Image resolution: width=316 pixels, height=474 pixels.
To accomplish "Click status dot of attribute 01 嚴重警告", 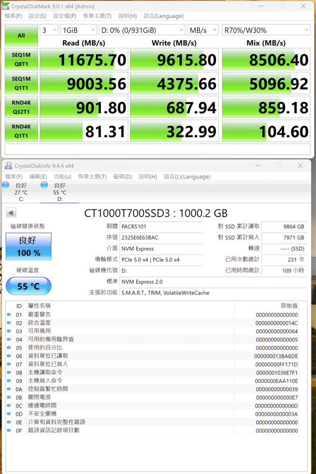I will click(9, 315).
